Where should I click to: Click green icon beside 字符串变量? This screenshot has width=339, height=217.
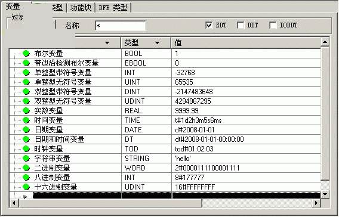[26, 158]
